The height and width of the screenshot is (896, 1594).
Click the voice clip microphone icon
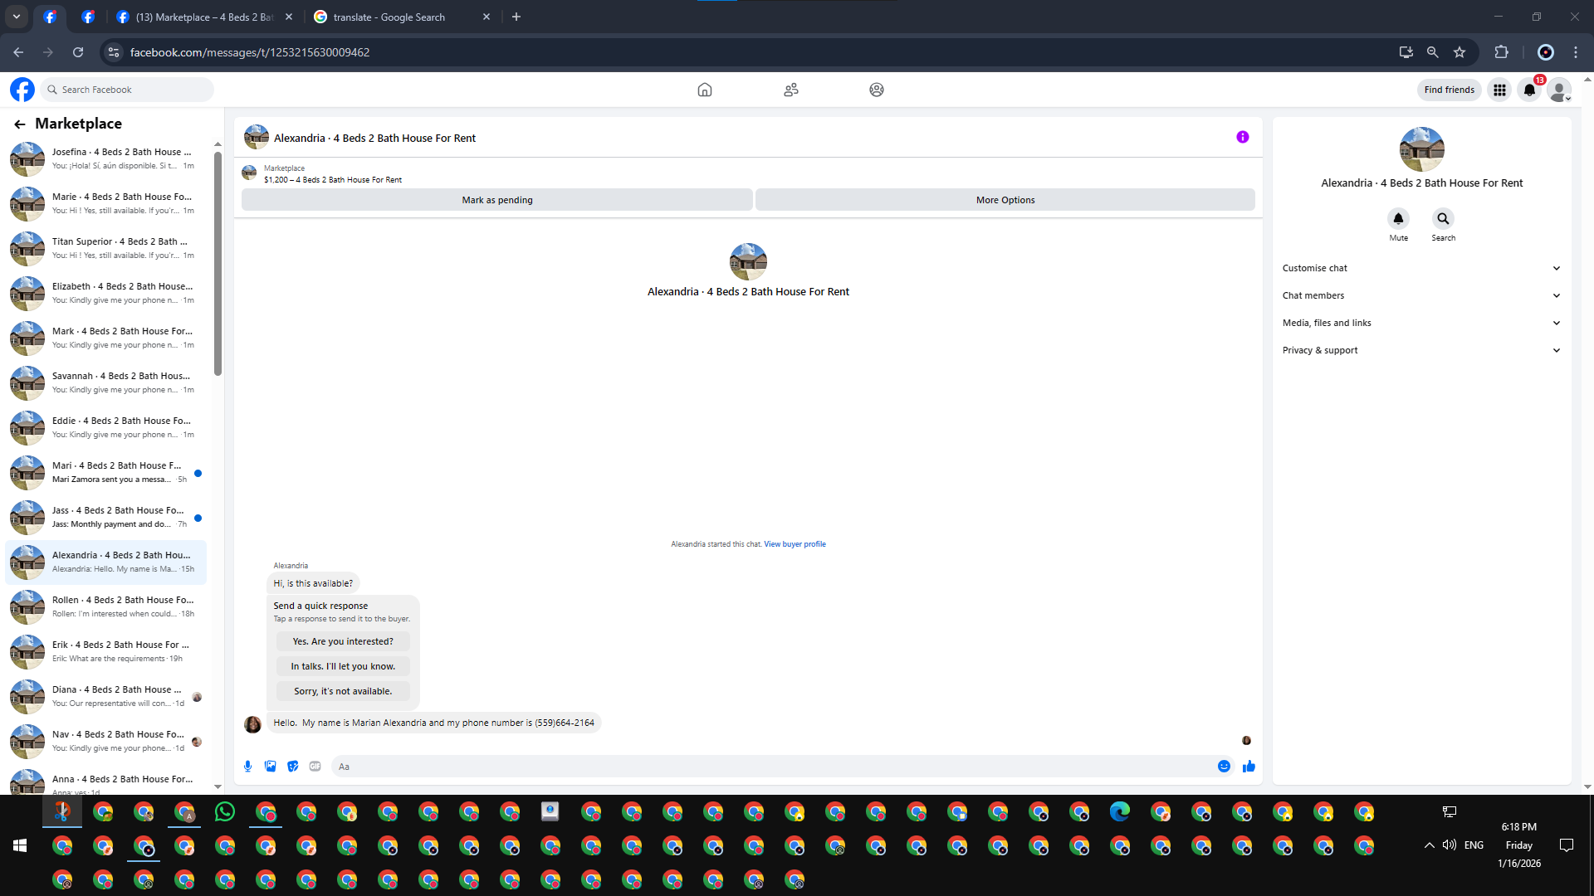click(247, 767)
